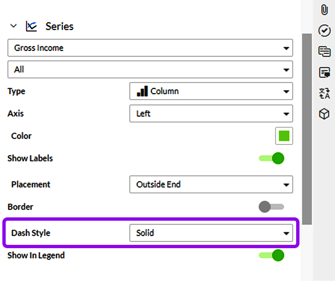Open the green series Color swatch
This screenshot has height=281, width=335.
click(284, 136)
